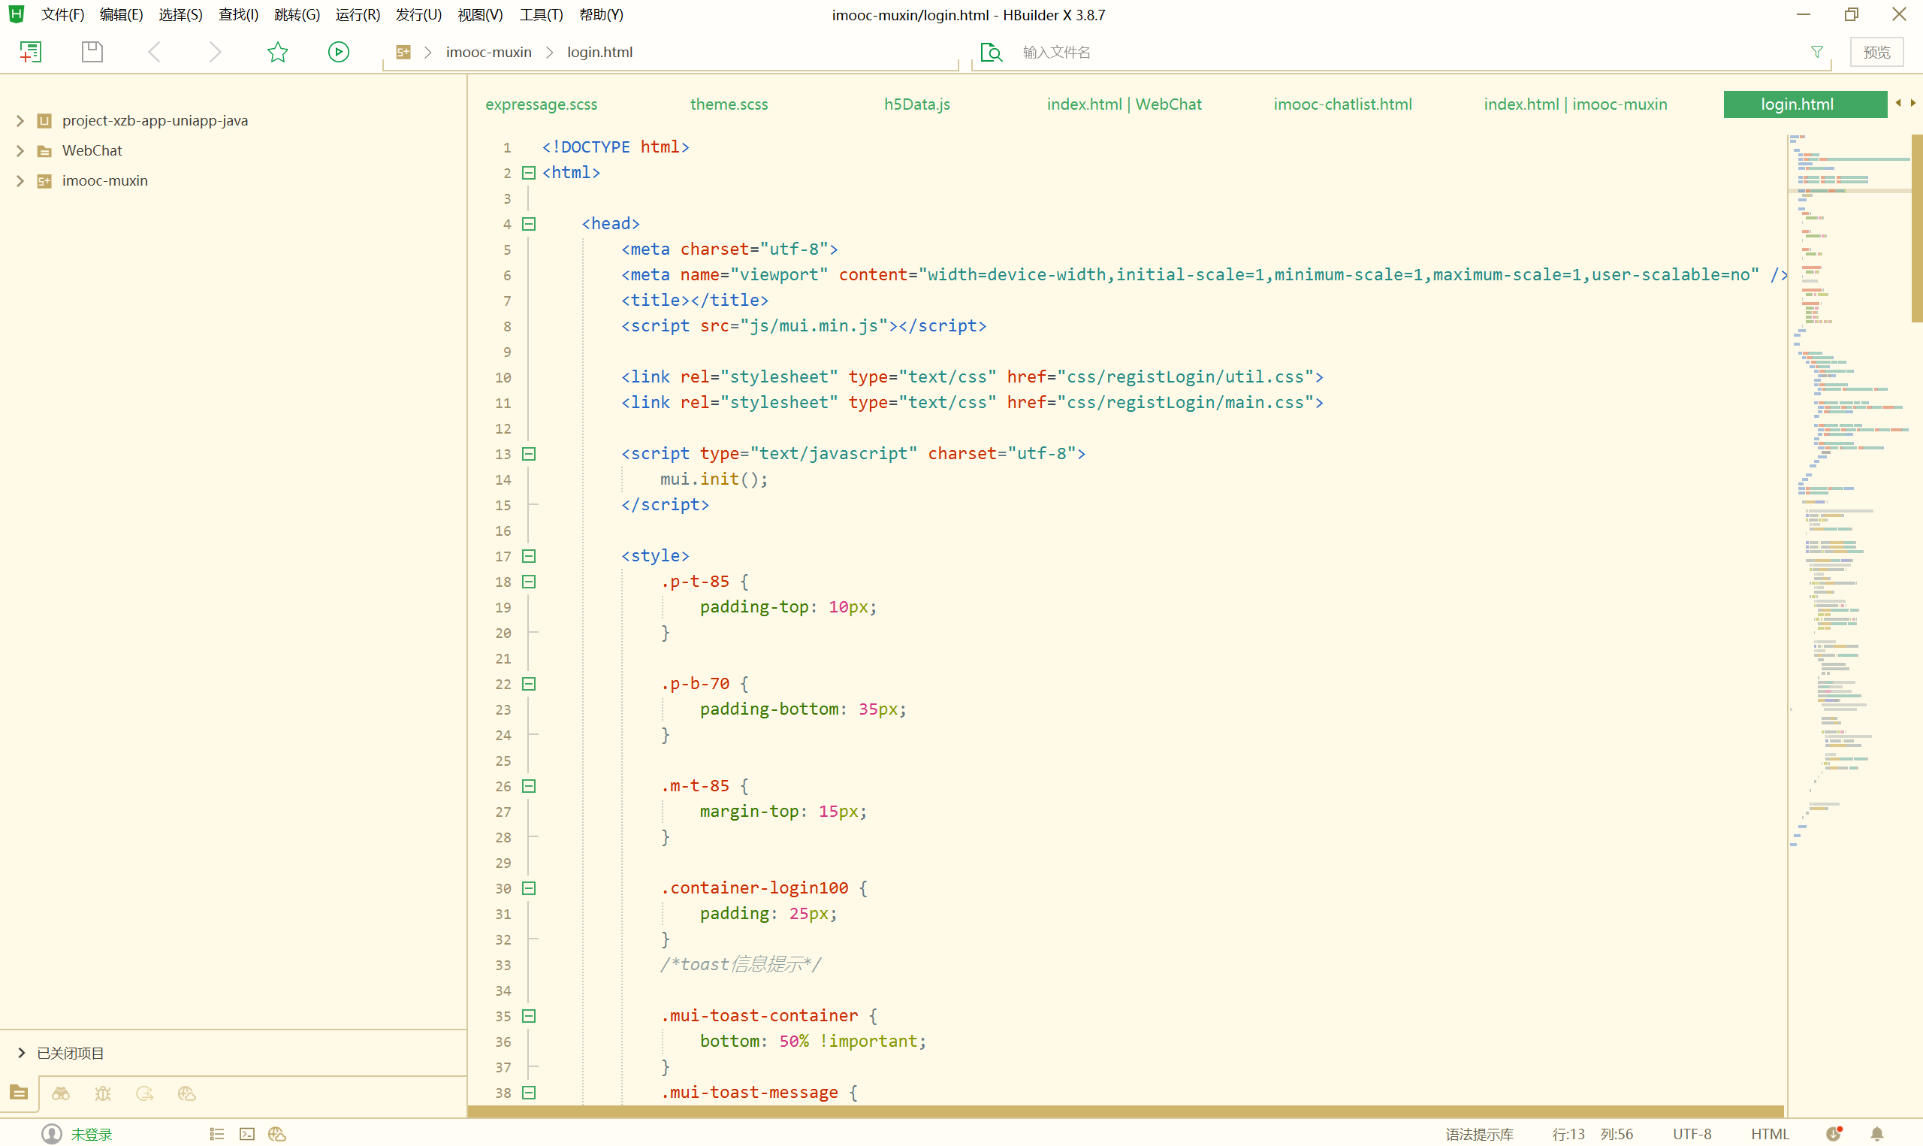
Task: Go back with the left arrow icon
Action: 154,52
